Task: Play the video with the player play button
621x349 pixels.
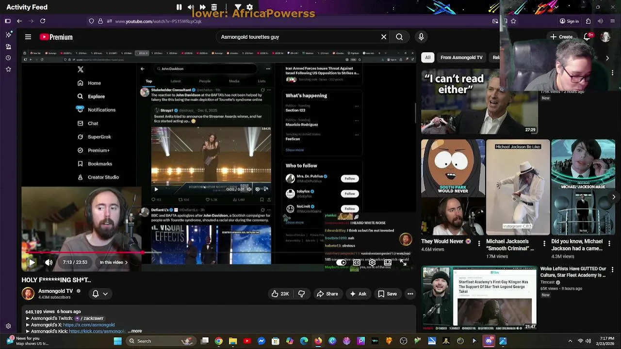Action: pos(32,262)
